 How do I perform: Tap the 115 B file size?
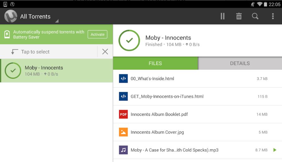click(262, 97)
